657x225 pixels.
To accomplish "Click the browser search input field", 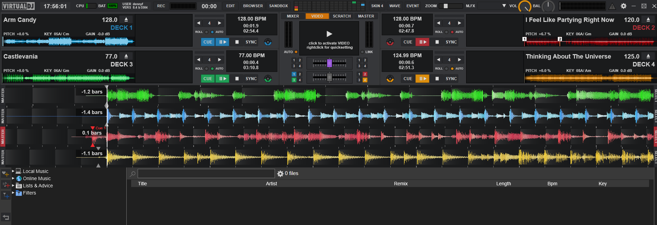I will [206, 174].
